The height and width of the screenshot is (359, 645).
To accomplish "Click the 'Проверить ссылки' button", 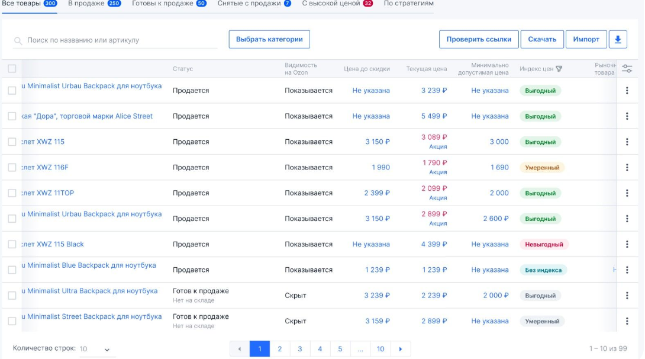I will click(x=479, y=40).
